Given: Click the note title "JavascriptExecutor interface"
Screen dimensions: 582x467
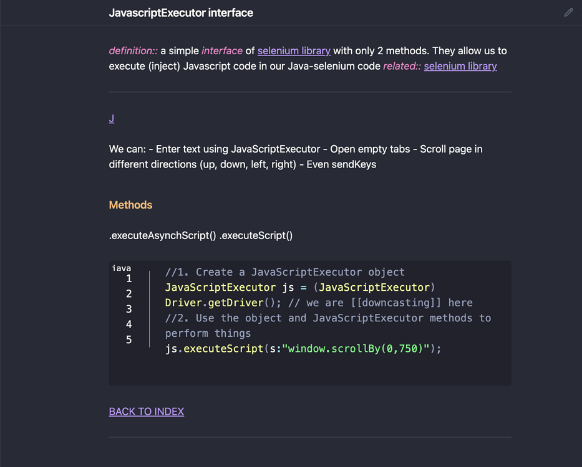Looking at the screenshot, I should click(181, 12).
